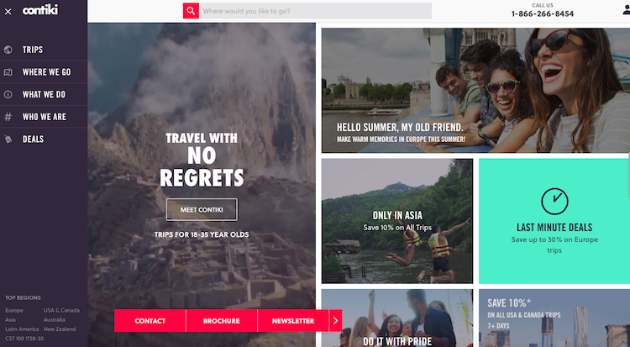Click the tag icon beside Deals
The image size is (630, 347).
(8, 139)
